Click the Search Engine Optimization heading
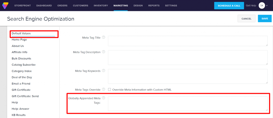This screenshot has height=118, width=273. [41, 19]
